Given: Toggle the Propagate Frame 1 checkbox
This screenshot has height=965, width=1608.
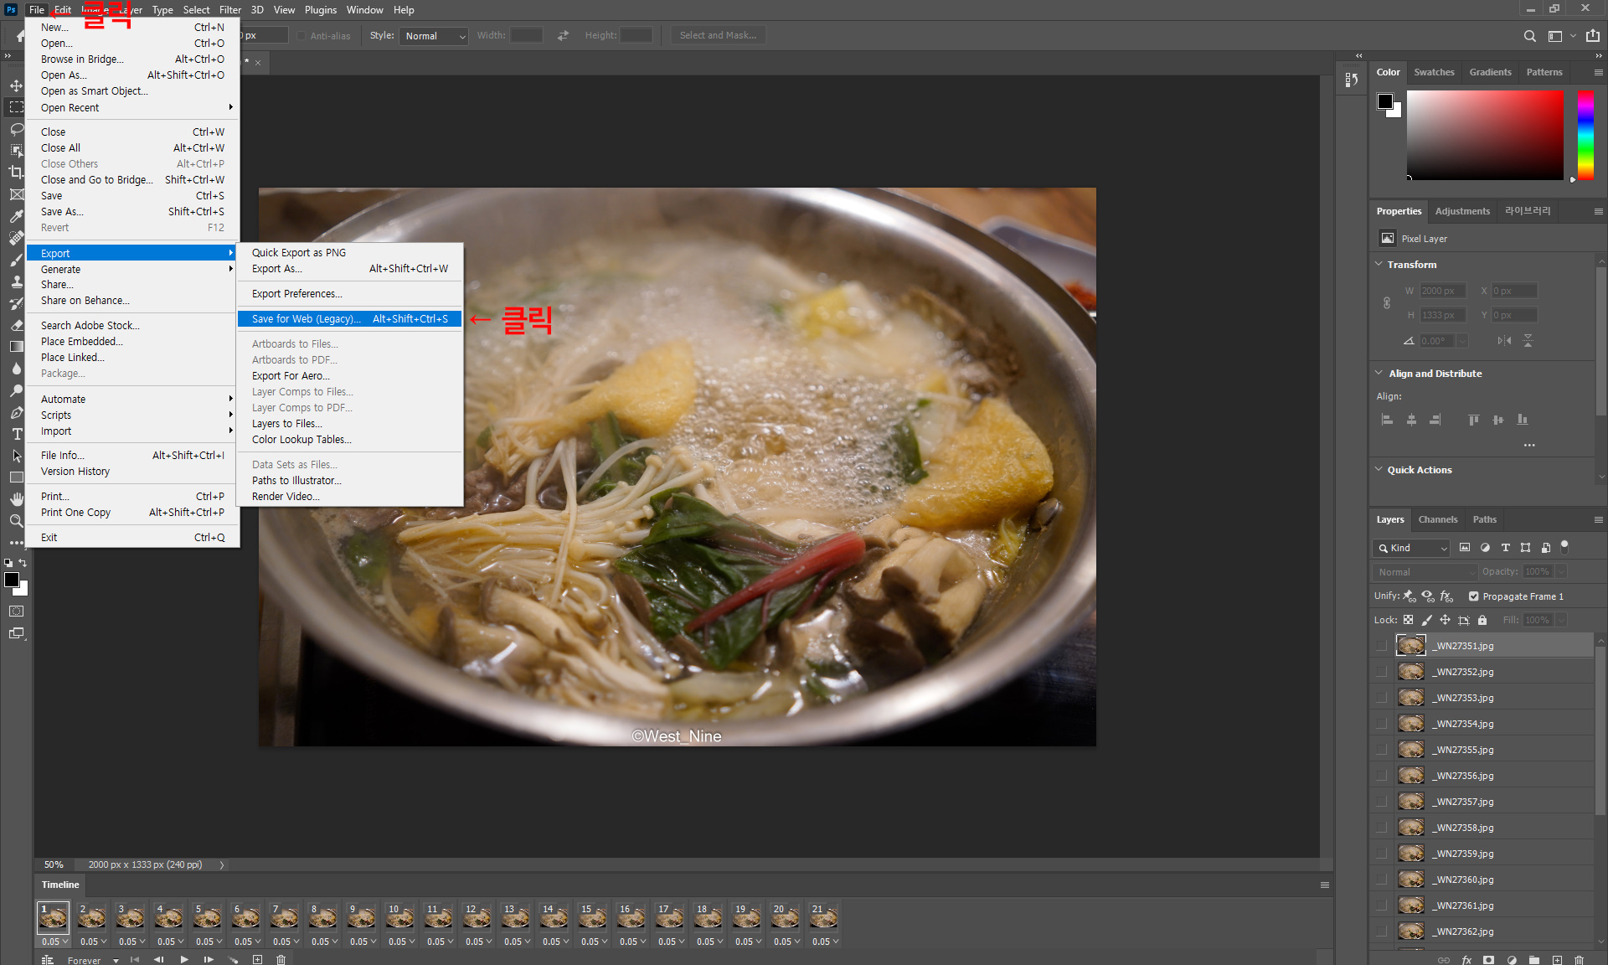Looking at the screenshot, I should pyautogui.click(x=1474, y=596).
